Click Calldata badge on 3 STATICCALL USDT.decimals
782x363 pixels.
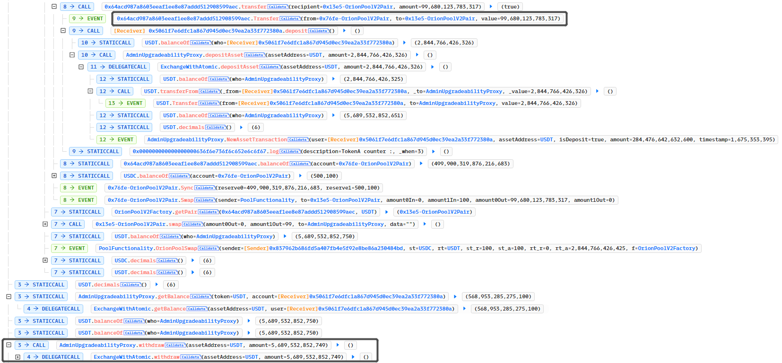(x=130, y=285)
